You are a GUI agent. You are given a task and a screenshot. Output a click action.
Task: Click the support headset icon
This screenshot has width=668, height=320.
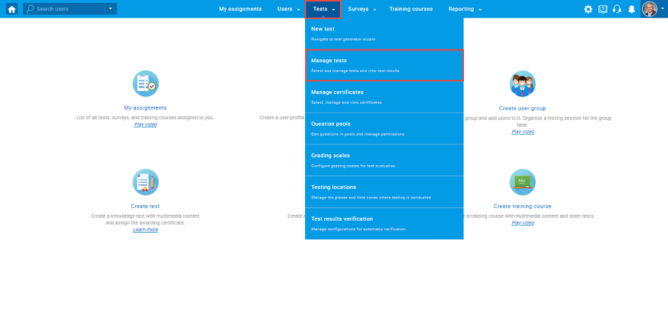click(x=617, y=9)
